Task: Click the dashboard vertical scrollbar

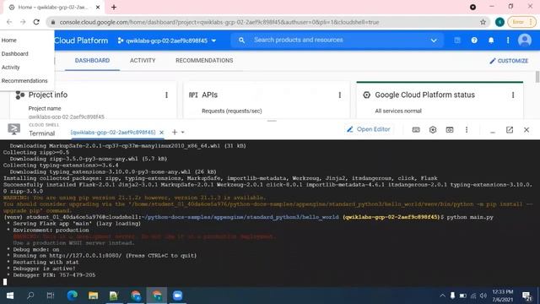Action: (x=537, y=77)
